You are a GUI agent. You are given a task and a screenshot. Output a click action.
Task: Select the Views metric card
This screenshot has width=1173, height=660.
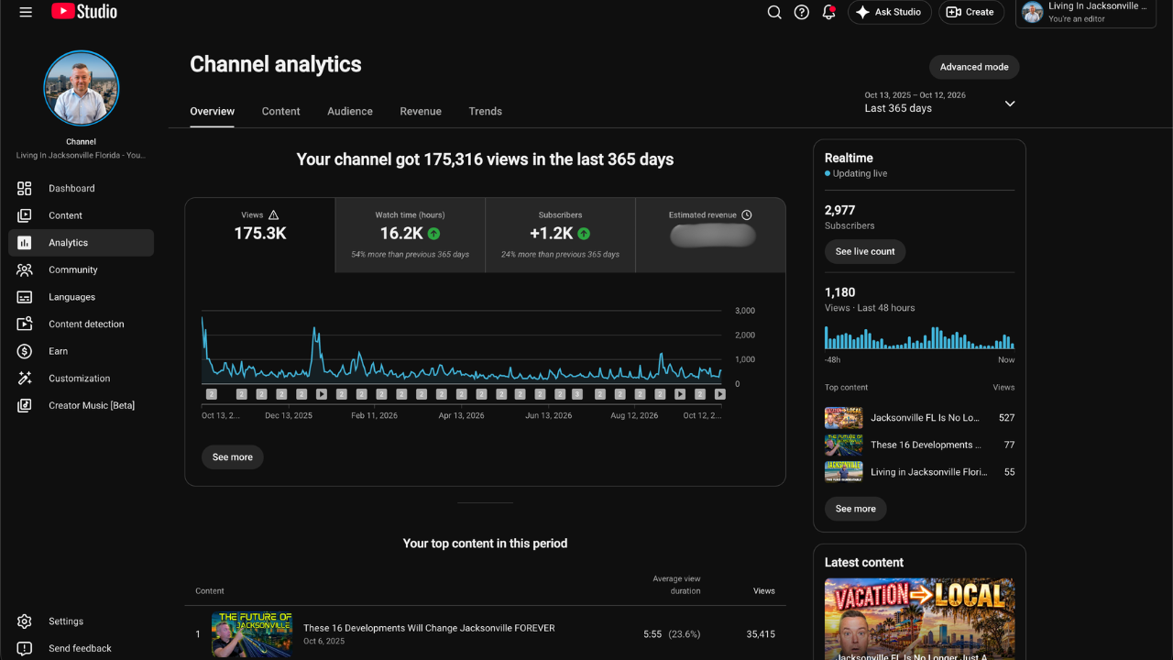[x=260, y=236]
